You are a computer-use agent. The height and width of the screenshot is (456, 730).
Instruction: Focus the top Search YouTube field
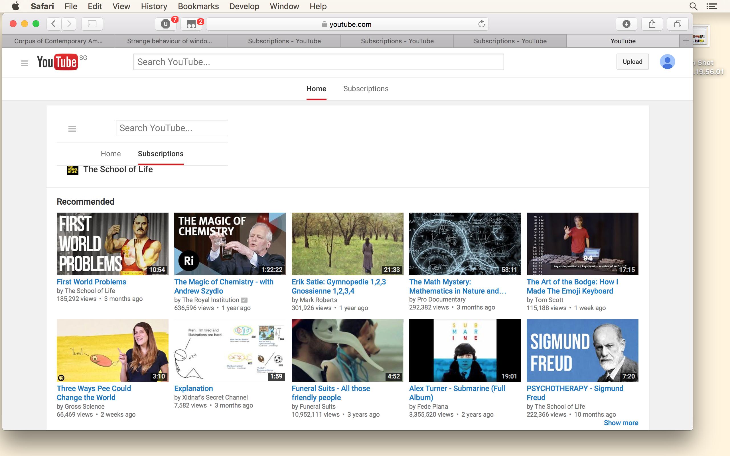click(x=318, y=62)
